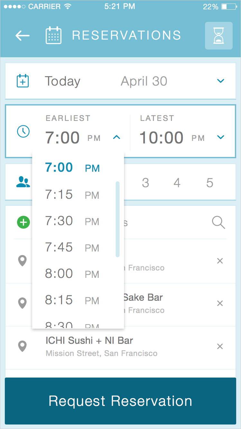Remove ICHI Sushi + NI Bar entry
Screen dimensions: 241x429
pyautogui.click(x=220, y=346)
